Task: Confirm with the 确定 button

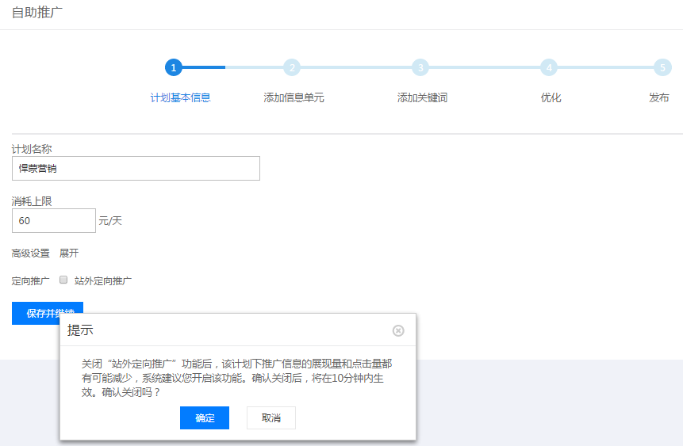Action: pos(205,418)
